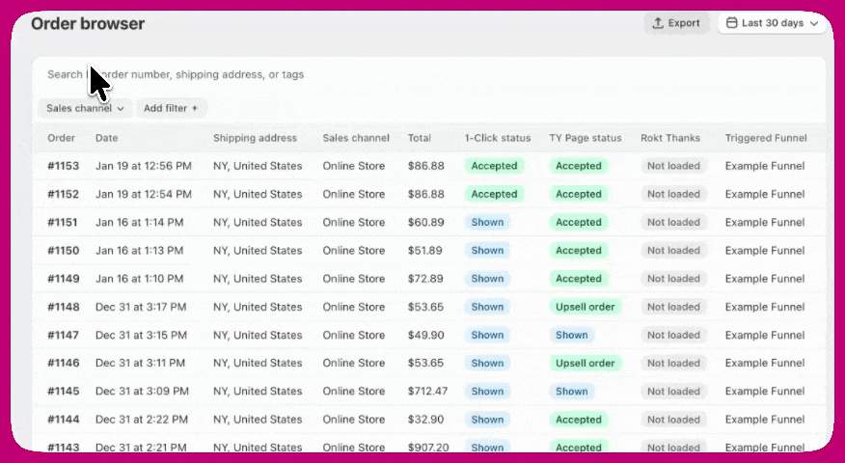Click Online Store cell for order #1151

point(354,222)
